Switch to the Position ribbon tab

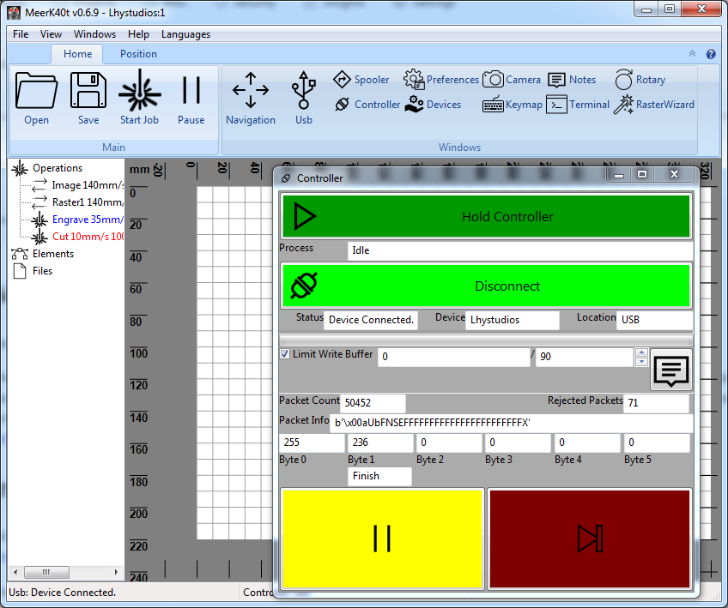pos(138,54)
